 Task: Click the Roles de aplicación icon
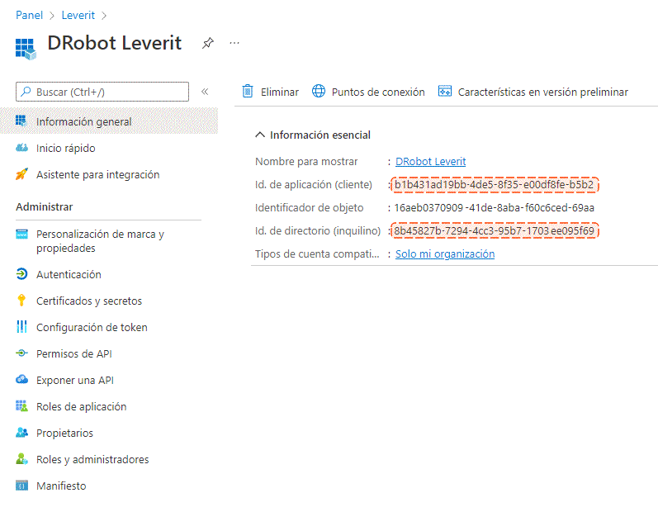tap(21, 406)
